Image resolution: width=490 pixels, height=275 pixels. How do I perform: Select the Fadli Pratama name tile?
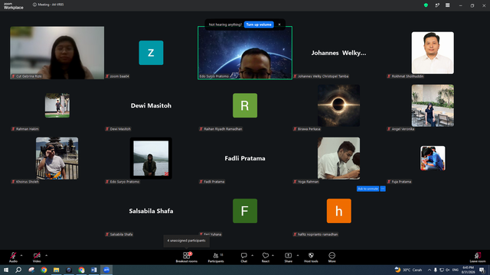click(245, 158)
